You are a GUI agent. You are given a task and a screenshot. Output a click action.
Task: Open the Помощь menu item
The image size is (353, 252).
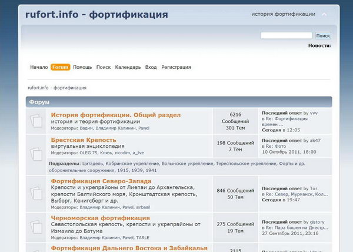82,67
